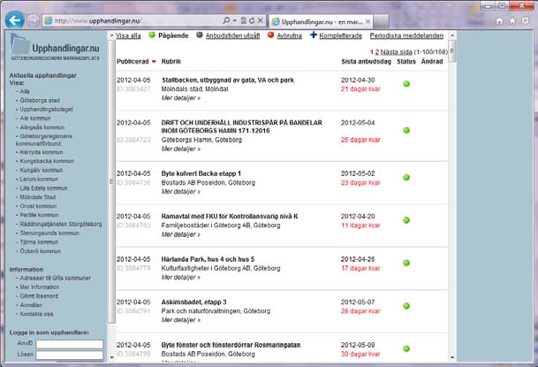Stop loading with the X icon
The height and width of the screenshot is (367, 538).
[x=261, y=20]
